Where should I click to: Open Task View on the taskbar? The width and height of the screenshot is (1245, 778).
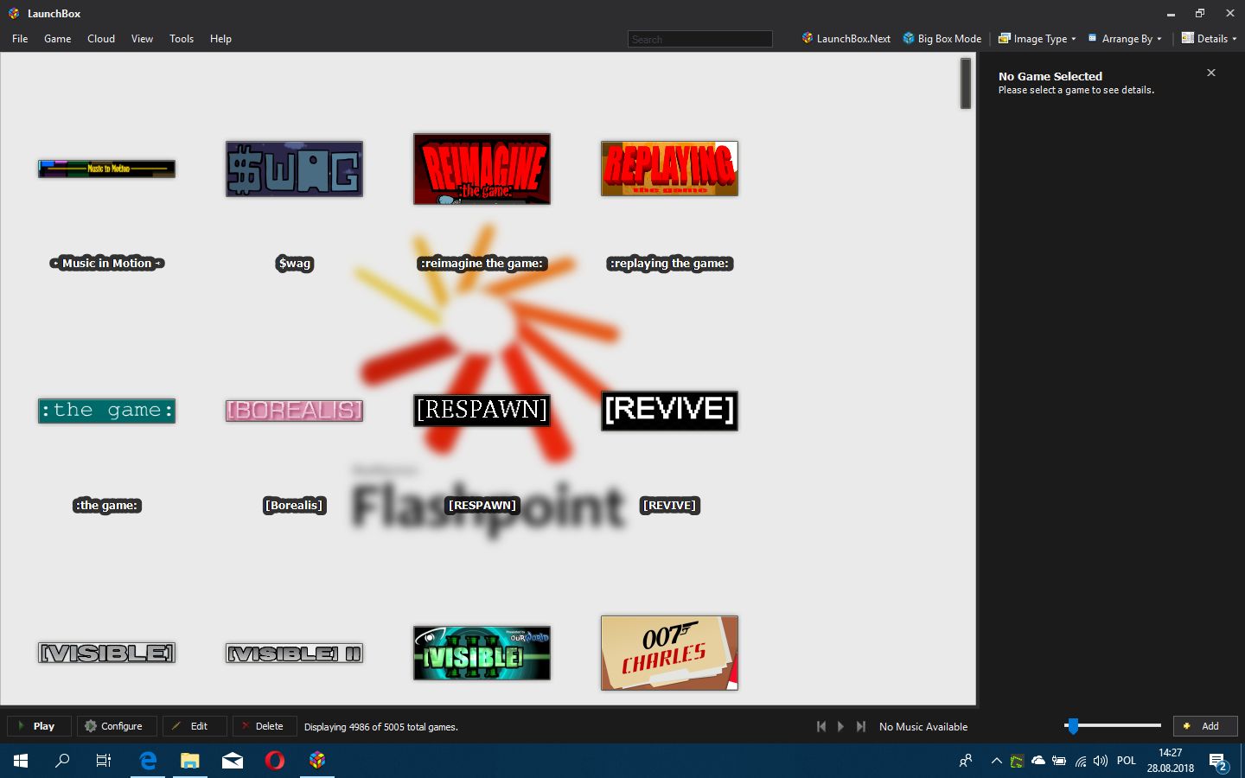click(104, 761)
